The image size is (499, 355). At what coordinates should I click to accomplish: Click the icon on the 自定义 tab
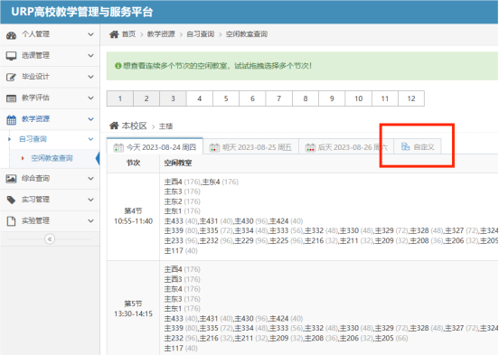pyautogui.click(x=405, y=146)
